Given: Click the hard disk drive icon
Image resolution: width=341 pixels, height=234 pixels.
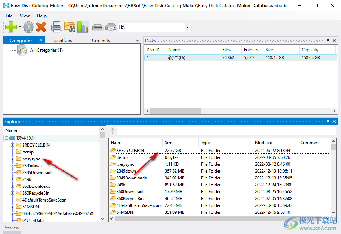Looking at the screenshot, I should pyautogui.click(x=98, y=27).
